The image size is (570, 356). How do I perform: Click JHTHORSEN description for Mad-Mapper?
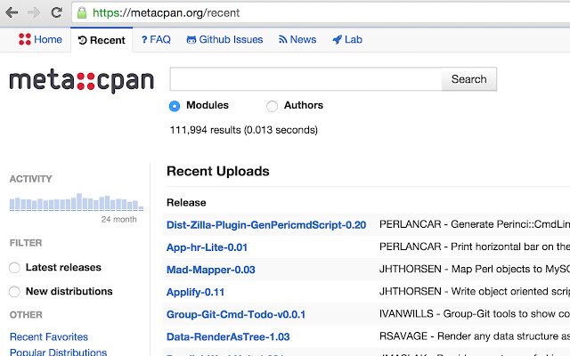(x=475, y=269)
